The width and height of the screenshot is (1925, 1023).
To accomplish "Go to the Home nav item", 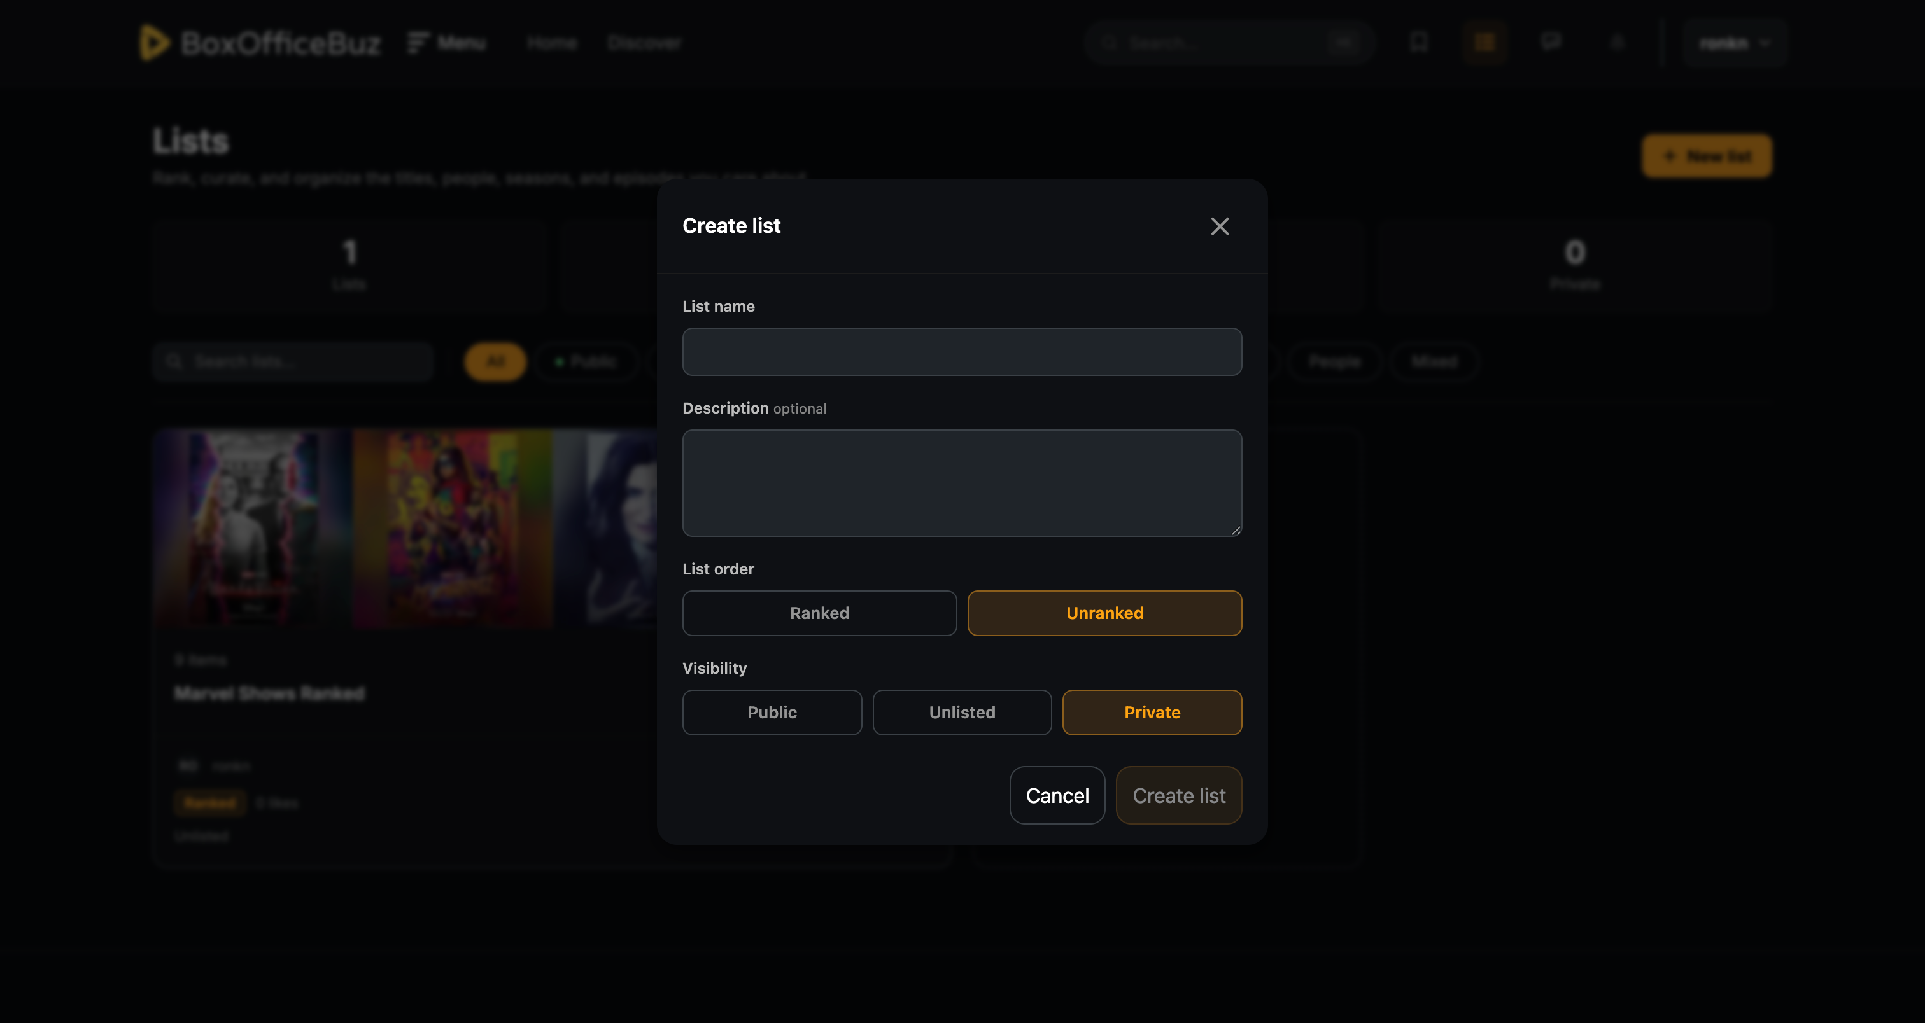I will tap(551, 43).
